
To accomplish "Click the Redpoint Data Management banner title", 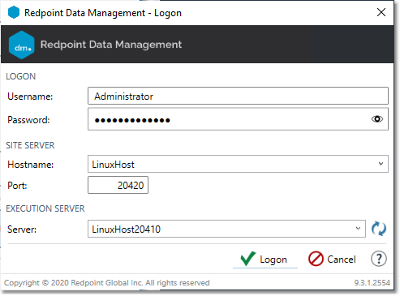I will point(111,45).
